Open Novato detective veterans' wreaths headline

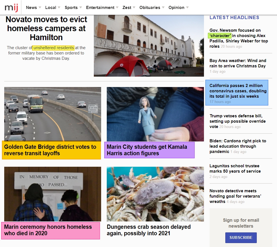pyautogui.click(x=235, y=196)
